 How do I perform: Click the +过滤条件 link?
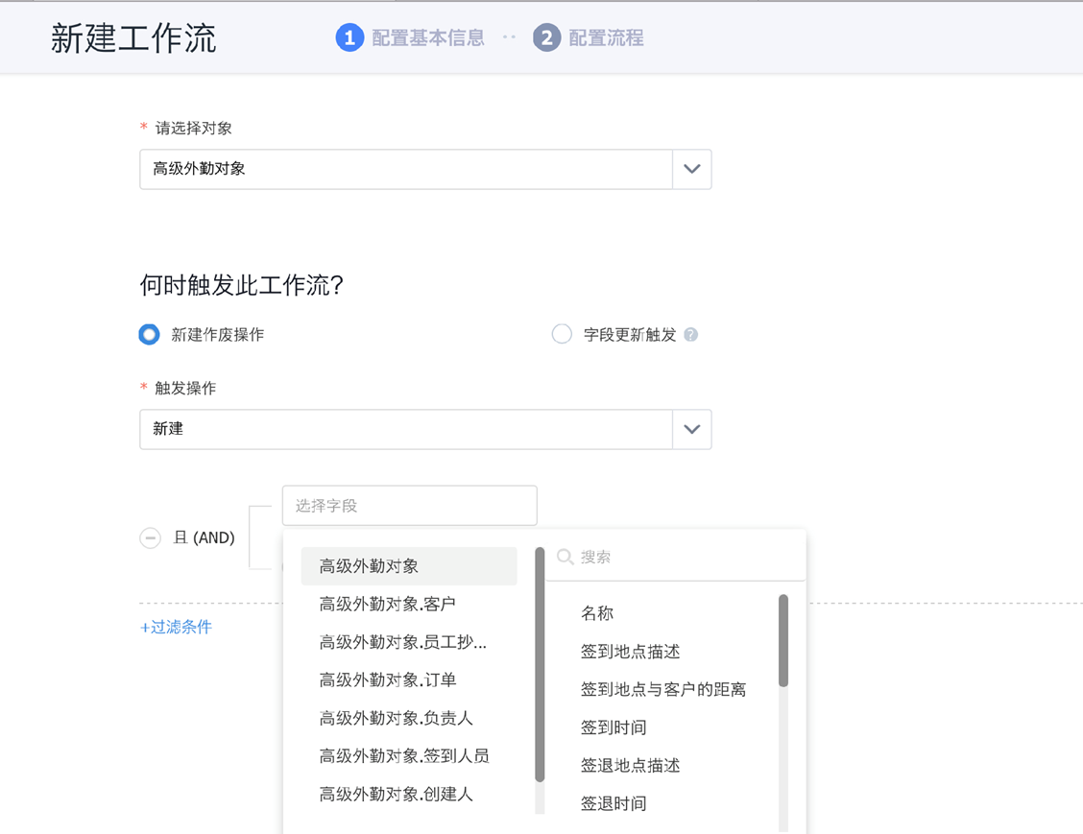pos(176,628)
